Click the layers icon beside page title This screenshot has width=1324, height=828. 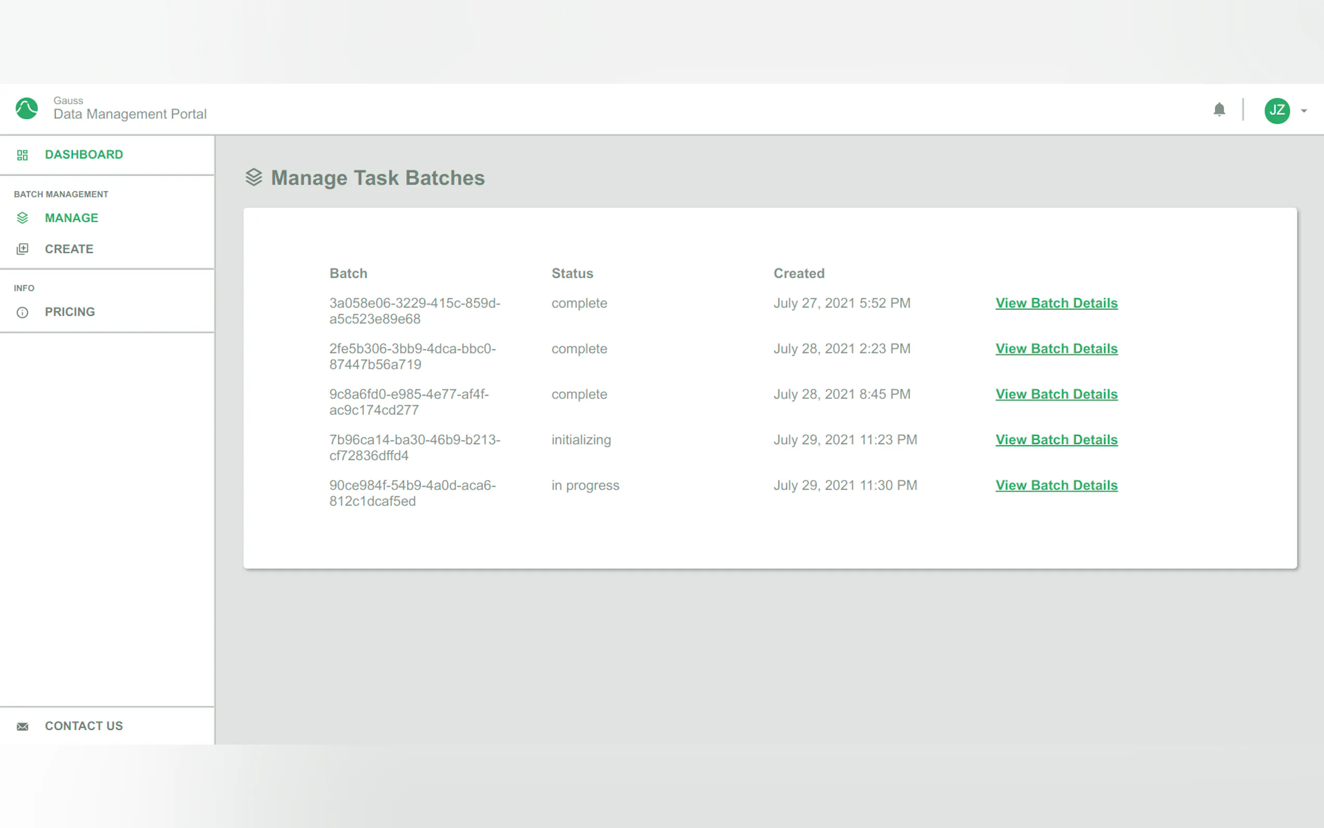pos(253,177)
